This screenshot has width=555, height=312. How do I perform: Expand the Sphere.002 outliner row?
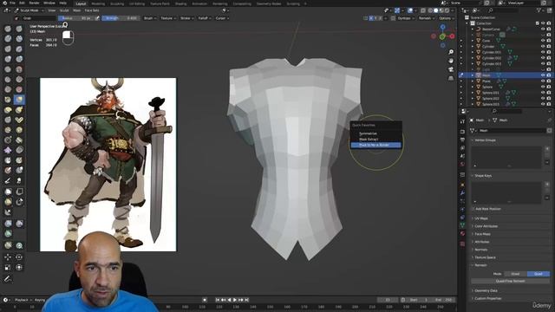[472, 99]
